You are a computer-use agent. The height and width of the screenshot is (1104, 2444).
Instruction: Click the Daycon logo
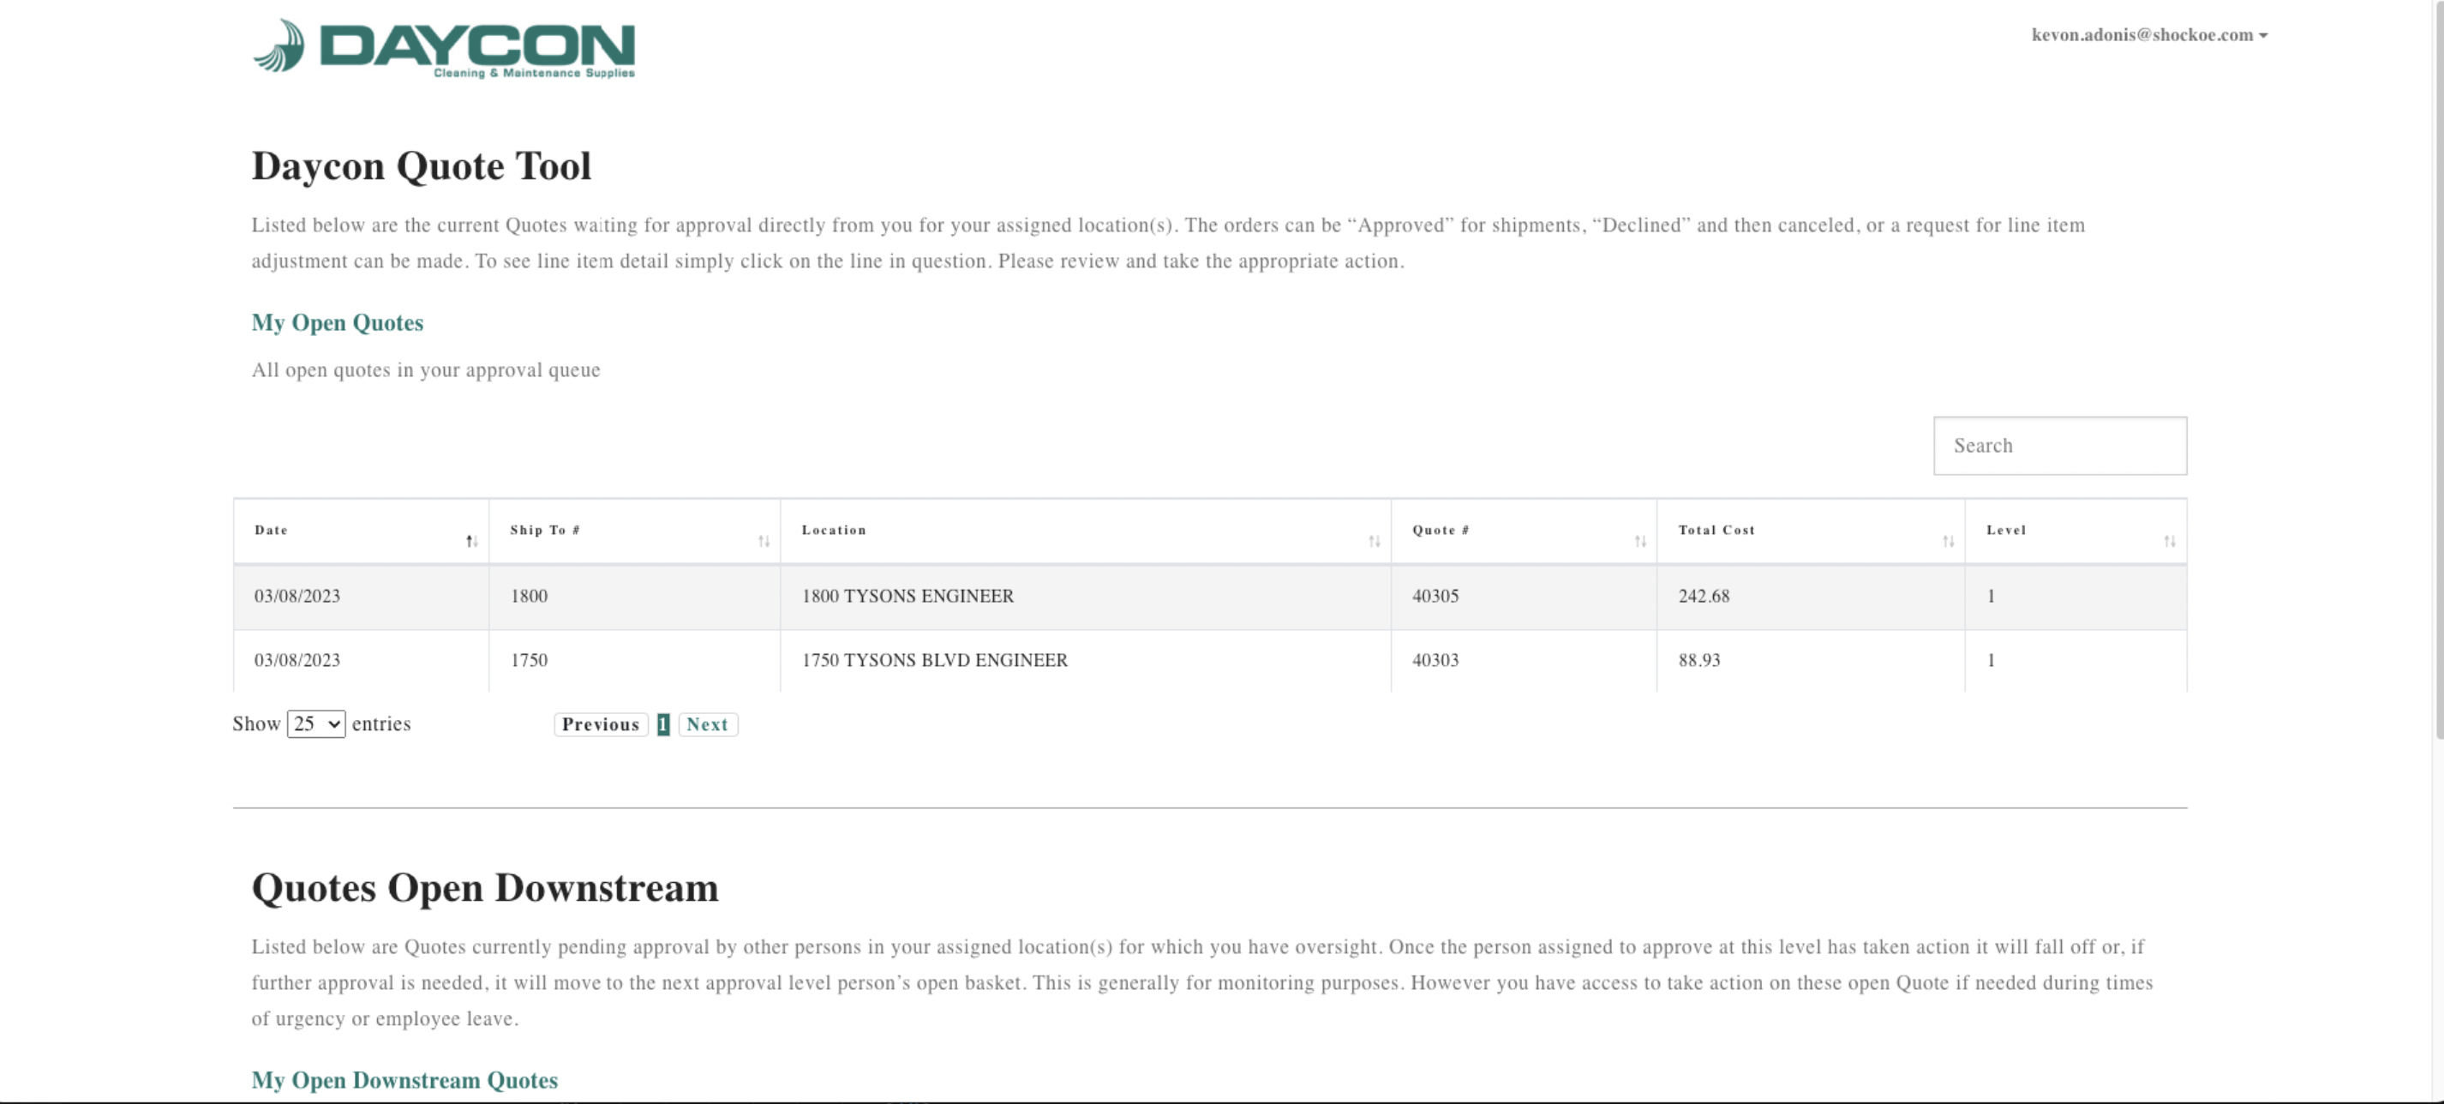(x=443, y=48)
